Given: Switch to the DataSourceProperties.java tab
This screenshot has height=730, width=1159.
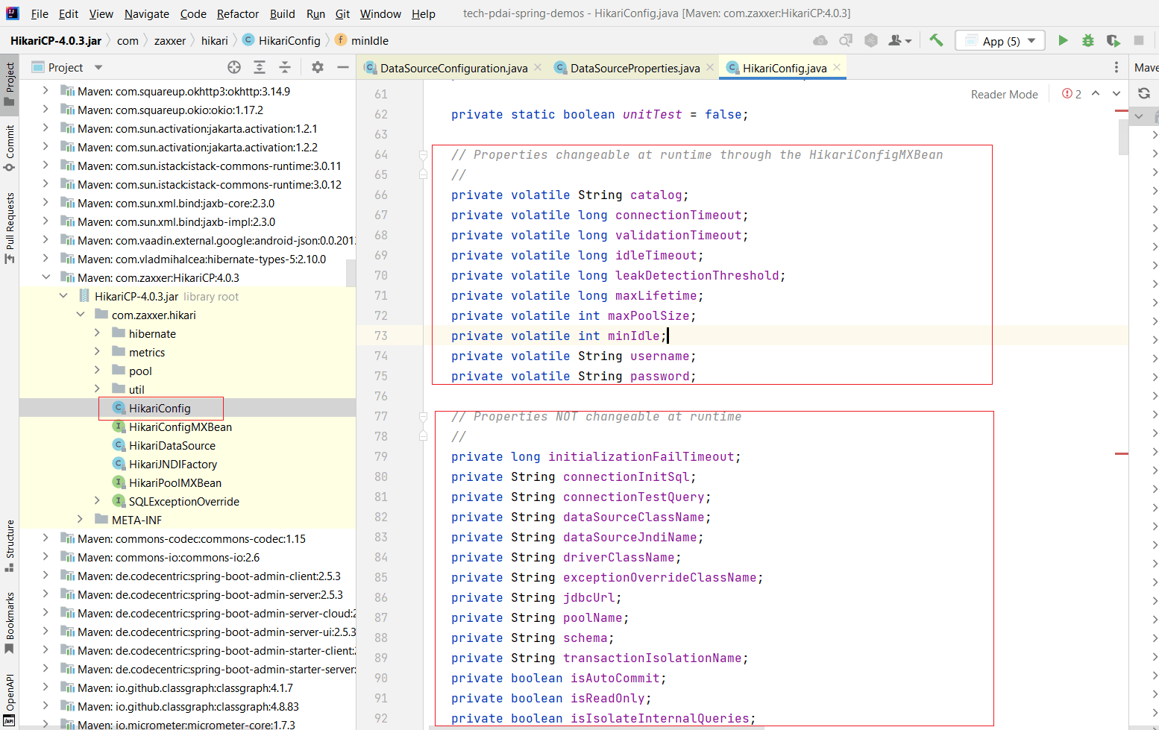Looking at the screenshot, I should click(635, 68).
